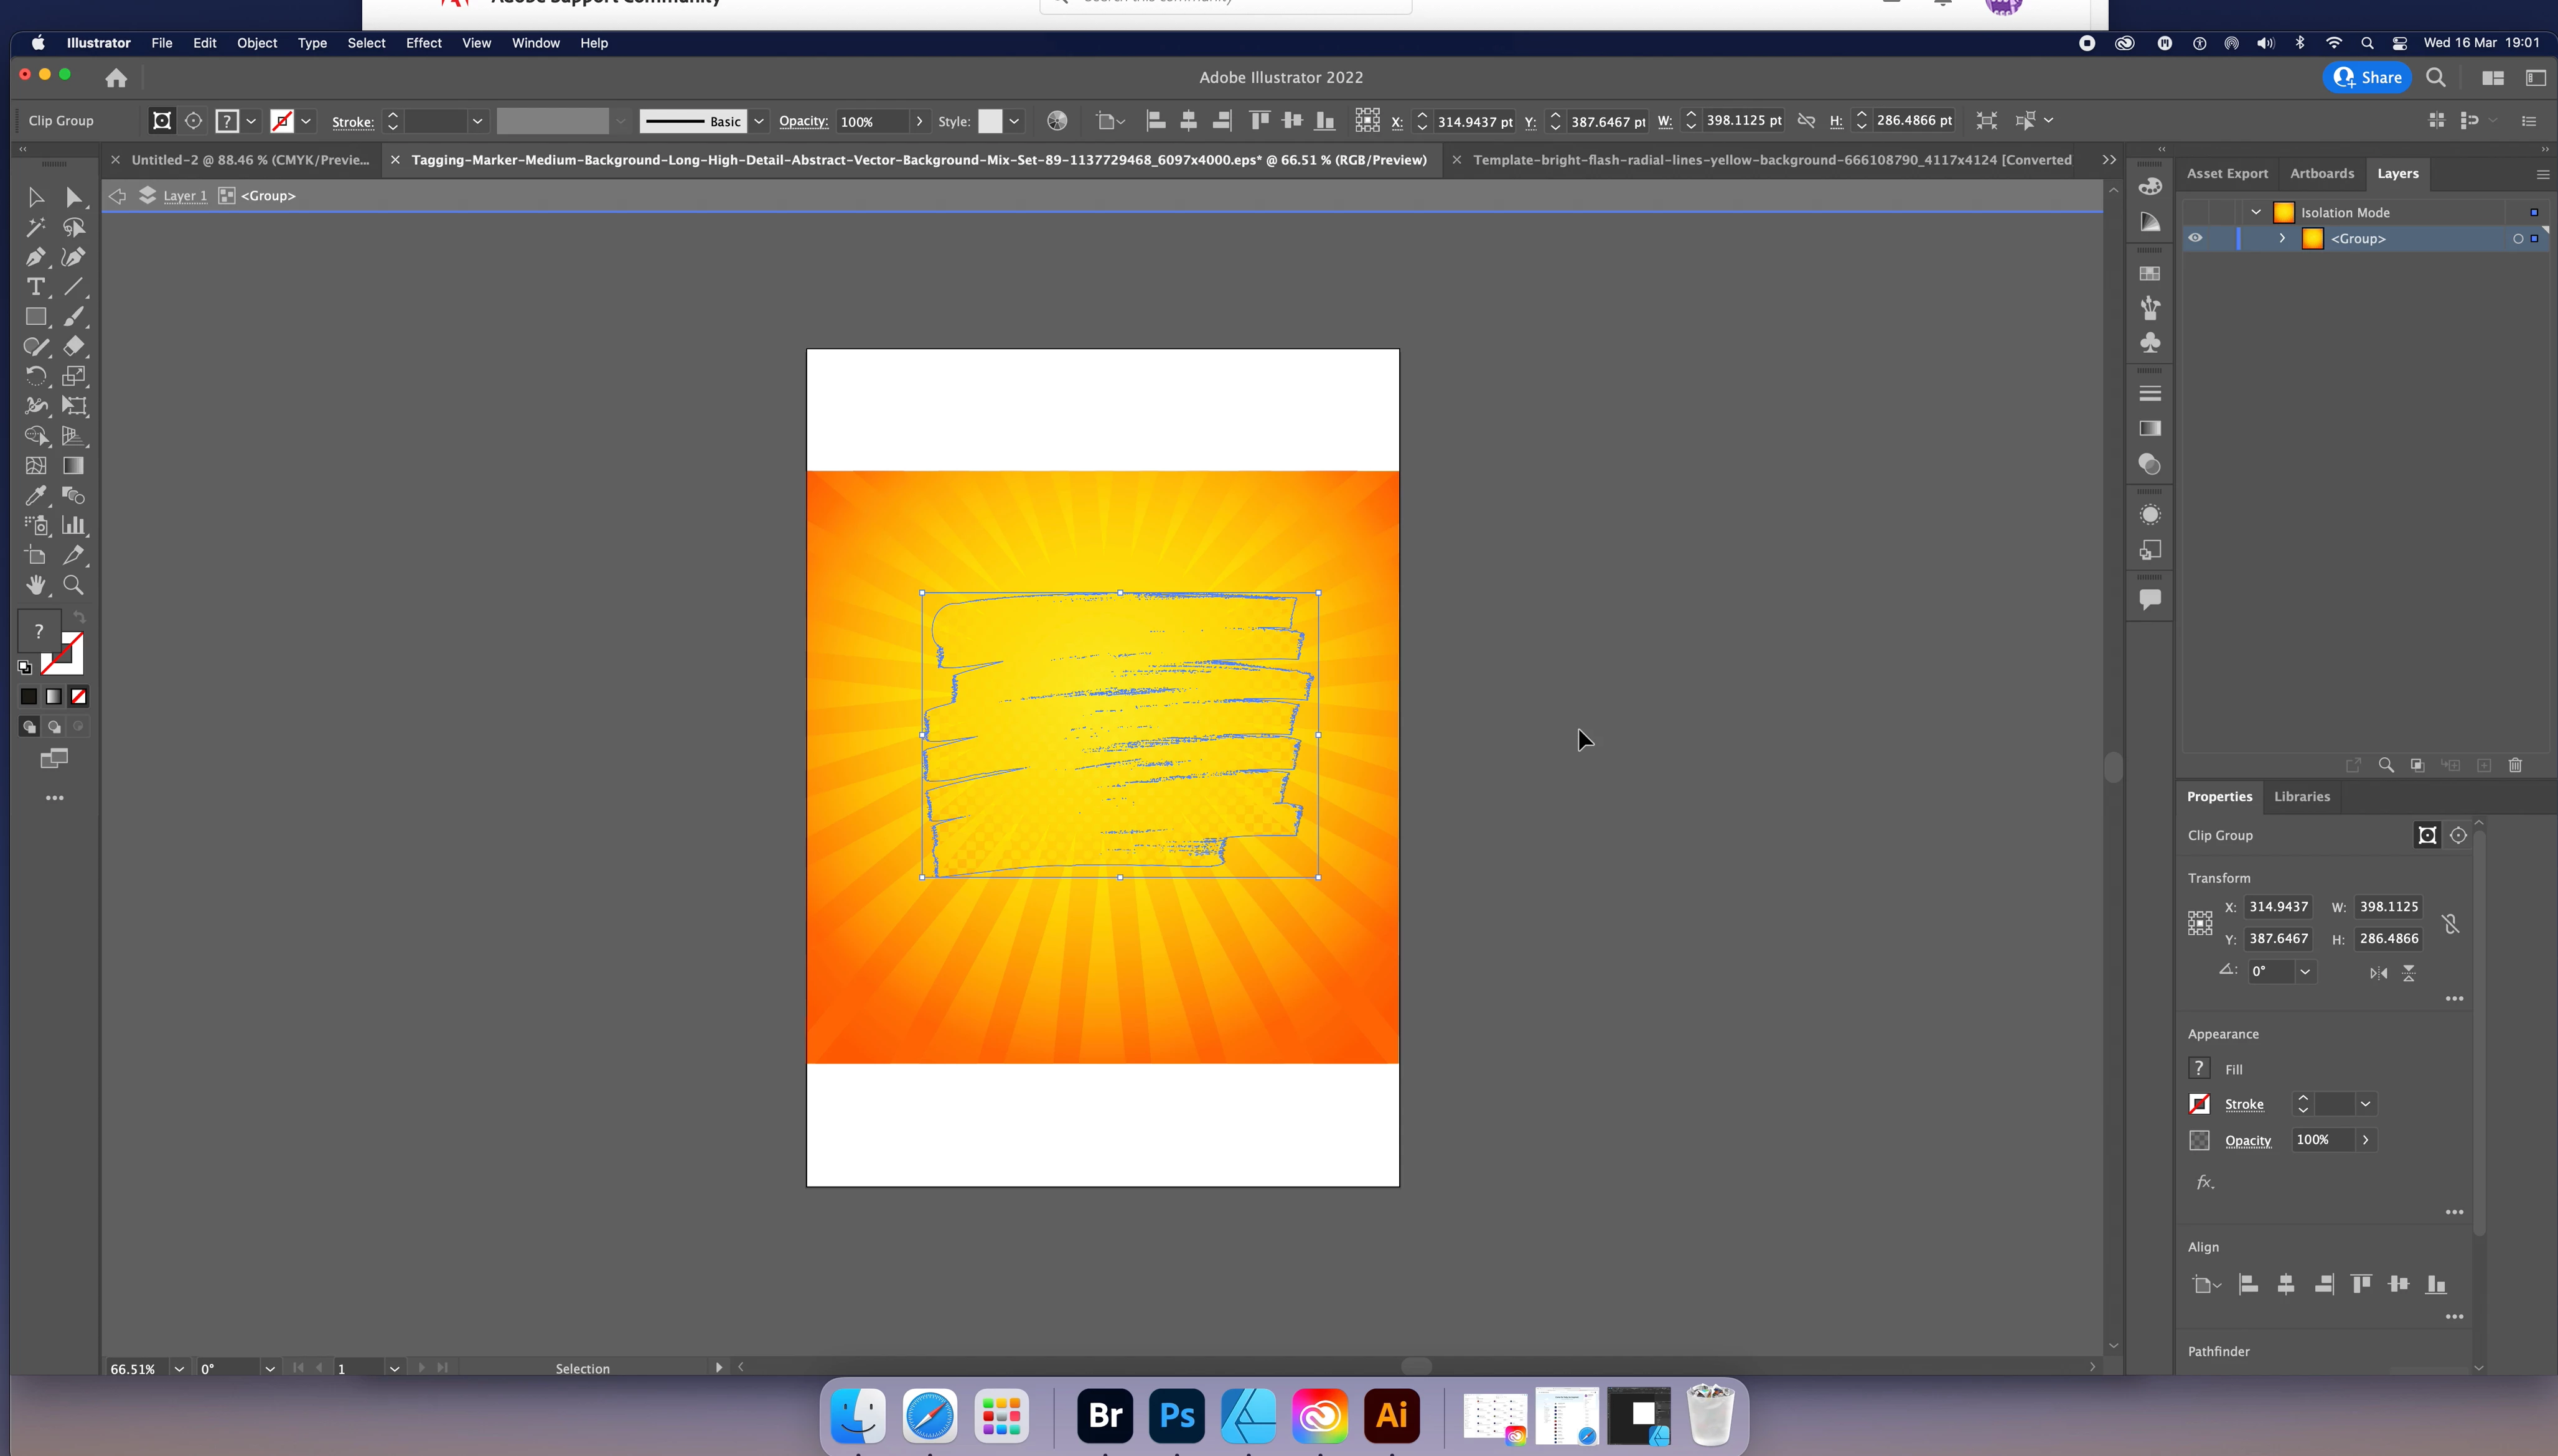Open the rotation angle dropdown in Transform
Image resolution: width=2558 pixels, height=1456 pixels.
2305,971
